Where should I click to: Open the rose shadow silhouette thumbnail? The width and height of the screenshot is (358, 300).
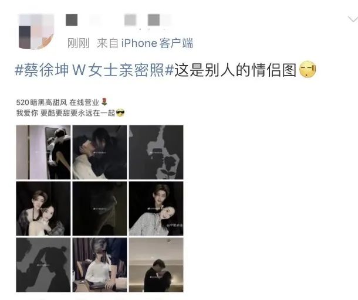[156, 152]
